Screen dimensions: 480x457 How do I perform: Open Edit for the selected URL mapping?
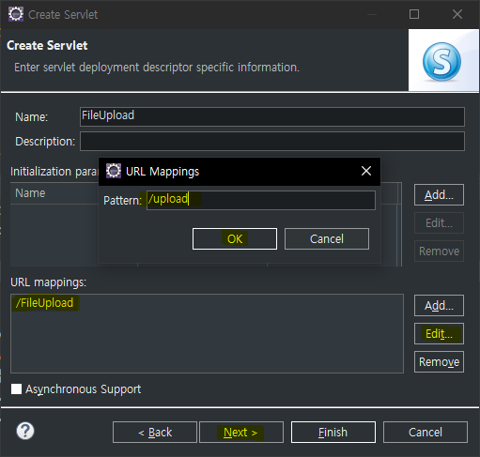[439, 334]
